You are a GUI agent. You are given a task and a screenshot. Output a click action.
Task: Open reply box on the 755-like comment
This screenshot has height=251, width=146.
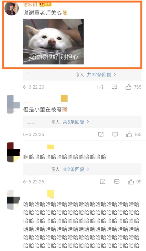[x=114, y=87]
